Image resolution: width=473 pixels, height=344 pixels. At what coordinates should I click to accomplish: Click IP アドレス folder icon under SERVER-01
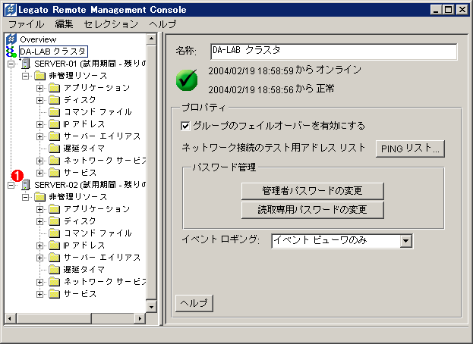click(55, 124)
